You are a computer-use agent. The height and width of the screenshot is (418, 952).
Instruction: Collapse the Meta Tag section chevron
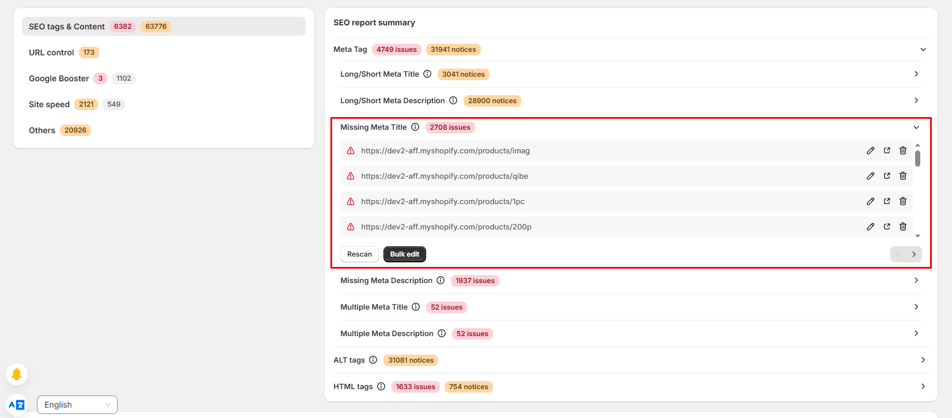click(923, 50)
